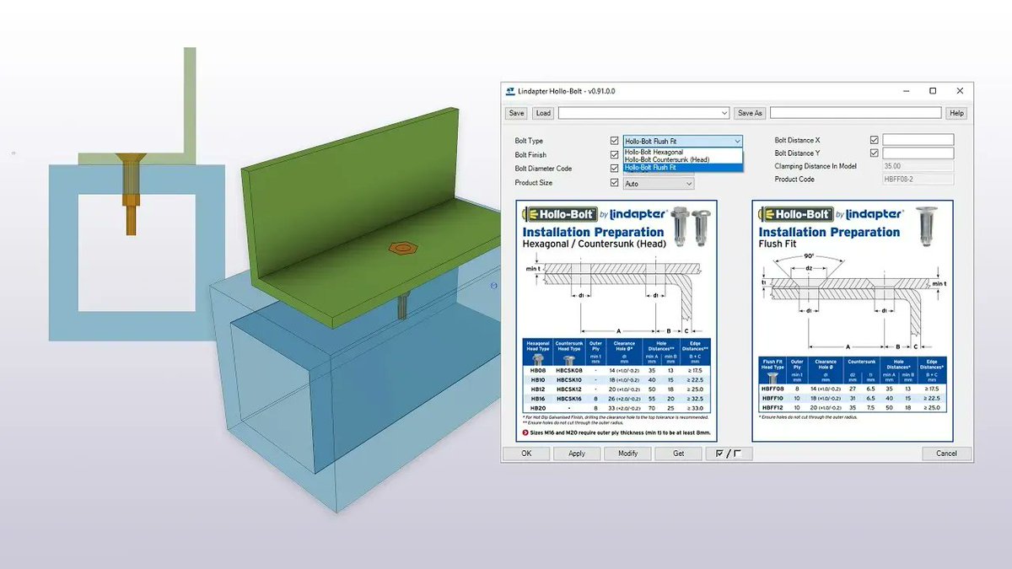The height and width of the screenshot is (569, 1012).
Task: Maximize the Lindapter Hollo-Bolt window
Action: click(933, 91)
